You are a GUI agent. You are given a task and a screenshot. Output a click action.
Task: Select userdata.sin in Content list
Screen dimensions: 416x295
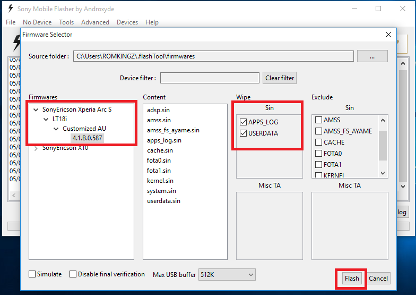pos(163,201)
